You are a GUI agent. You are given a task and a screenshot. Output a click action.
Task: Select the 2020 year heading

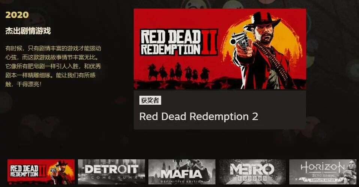[17, 15]
